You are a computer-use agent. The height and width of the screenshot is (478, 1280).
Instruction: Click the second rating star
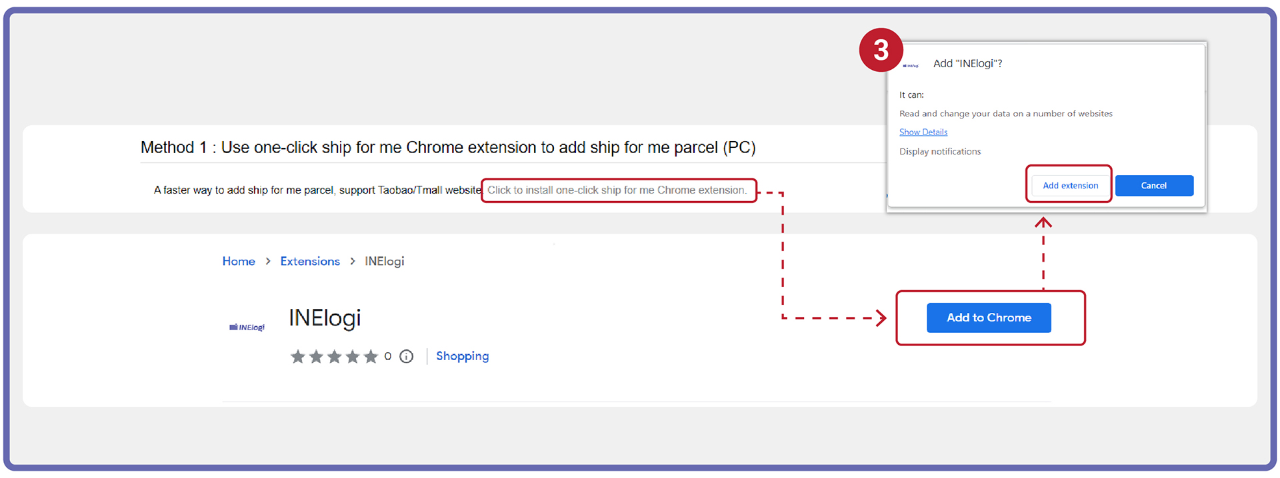point(316,357)
